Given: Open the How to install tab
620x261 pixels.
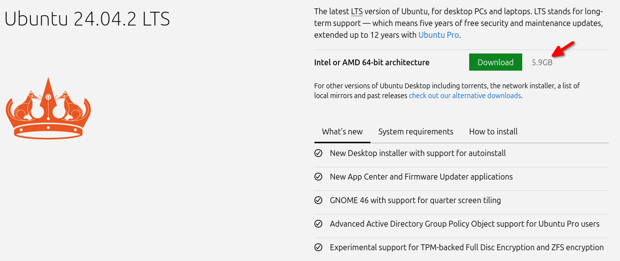Looking at the screenshot, I should pos(493,131).
